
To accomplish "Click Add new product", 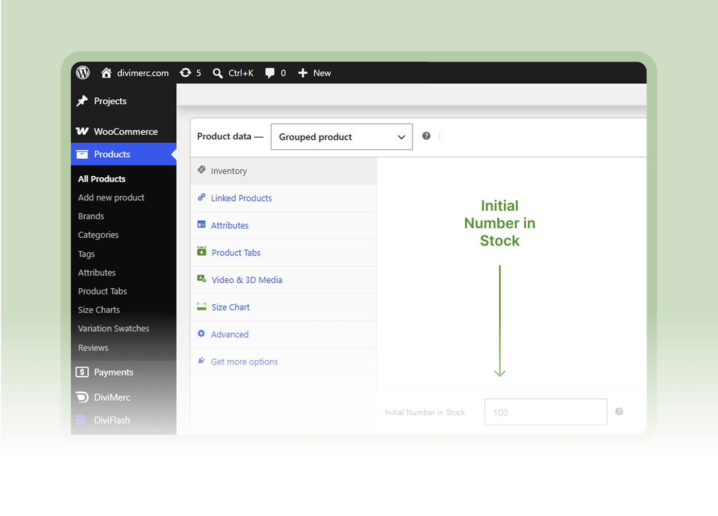I will click(111, 197).
